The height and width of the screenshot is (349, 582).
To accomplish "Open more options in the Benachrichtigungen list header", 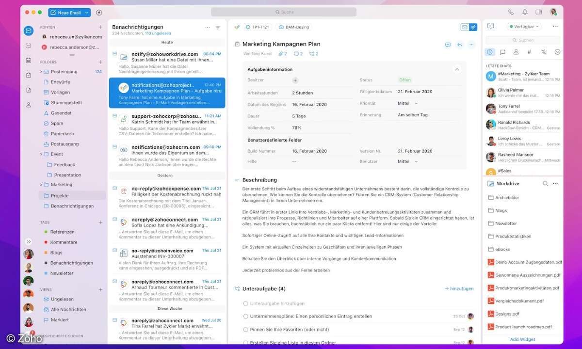I will 208,28.
